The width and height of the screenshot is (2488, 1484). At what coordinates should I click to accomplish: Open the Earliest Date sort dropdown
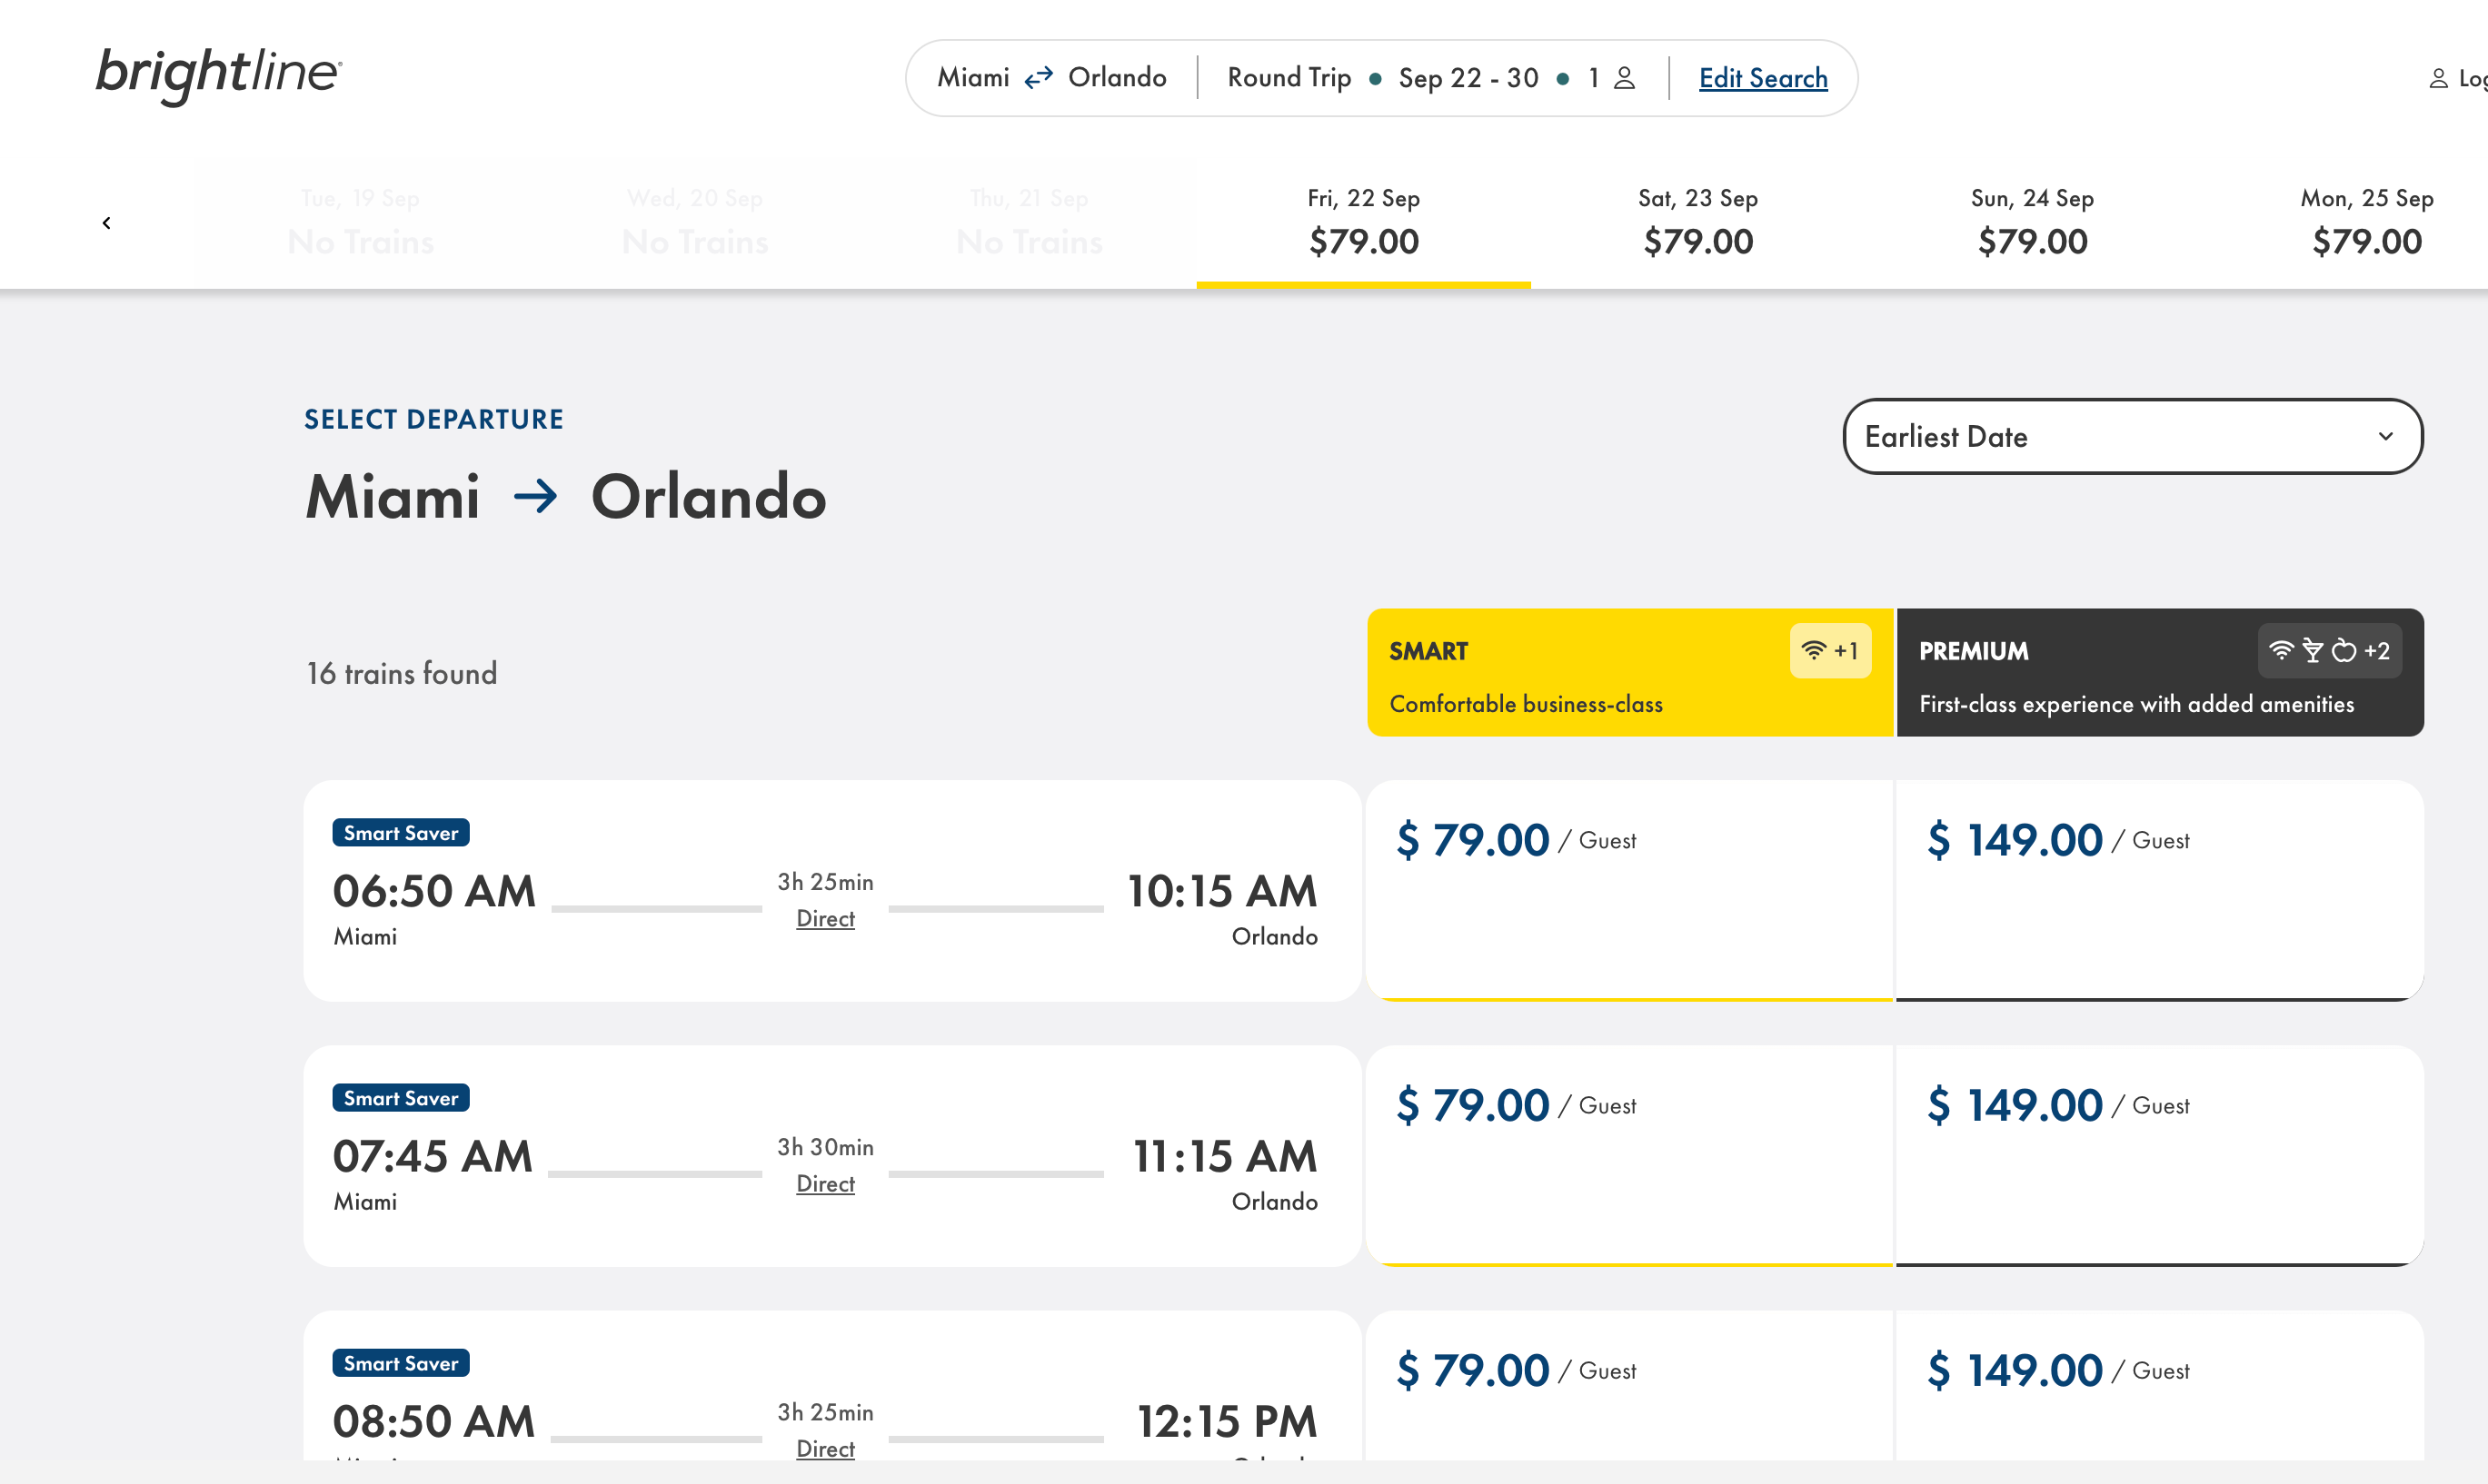2132,437
